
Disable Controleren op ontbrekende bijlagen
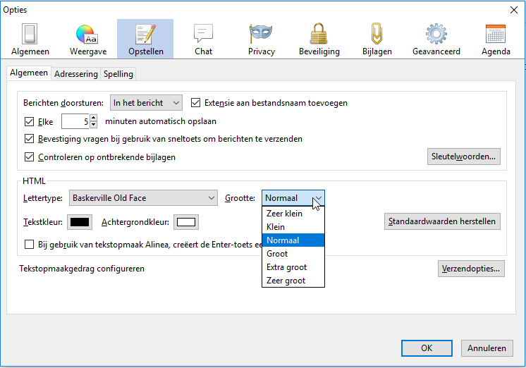(x=30, y=157)
